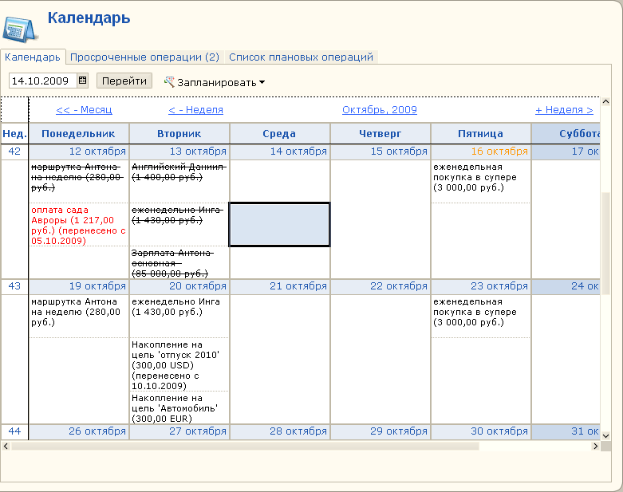The height and width of the screenshot is (492, 623).
Task: Select the 13 октября date cell
Action: 179,152
